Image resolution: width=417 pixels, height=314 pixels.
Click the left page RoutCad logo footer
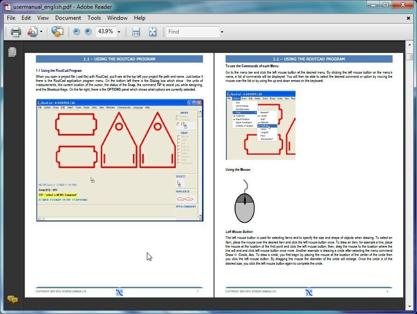point(119,292)
